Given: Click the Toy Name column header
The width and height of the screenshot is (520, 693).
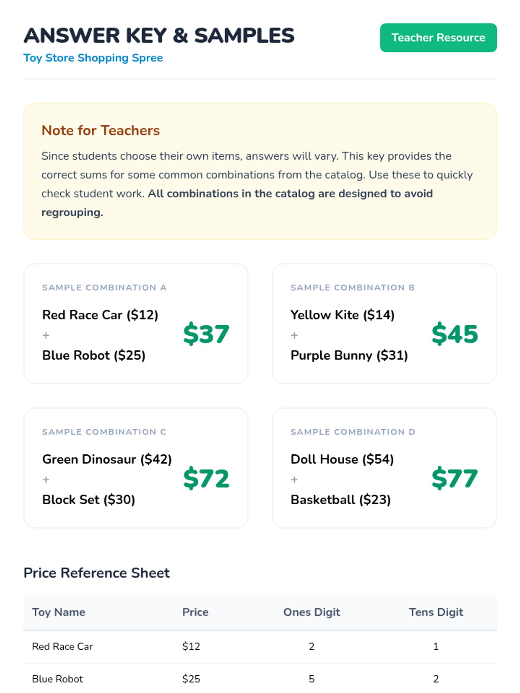Looking at the screenshot, I should pos(58,612).
